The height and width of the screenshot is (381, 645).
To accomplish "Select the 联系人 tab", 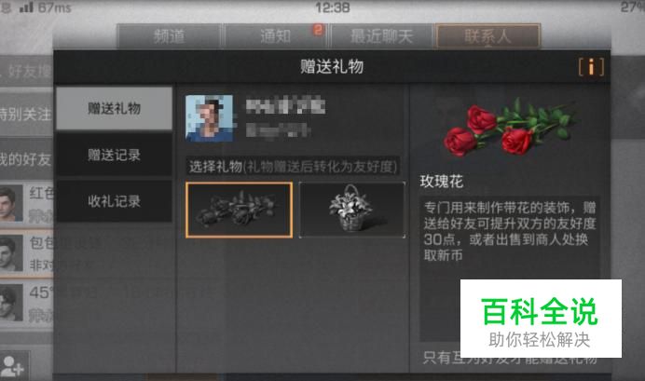I will (487, 36).
